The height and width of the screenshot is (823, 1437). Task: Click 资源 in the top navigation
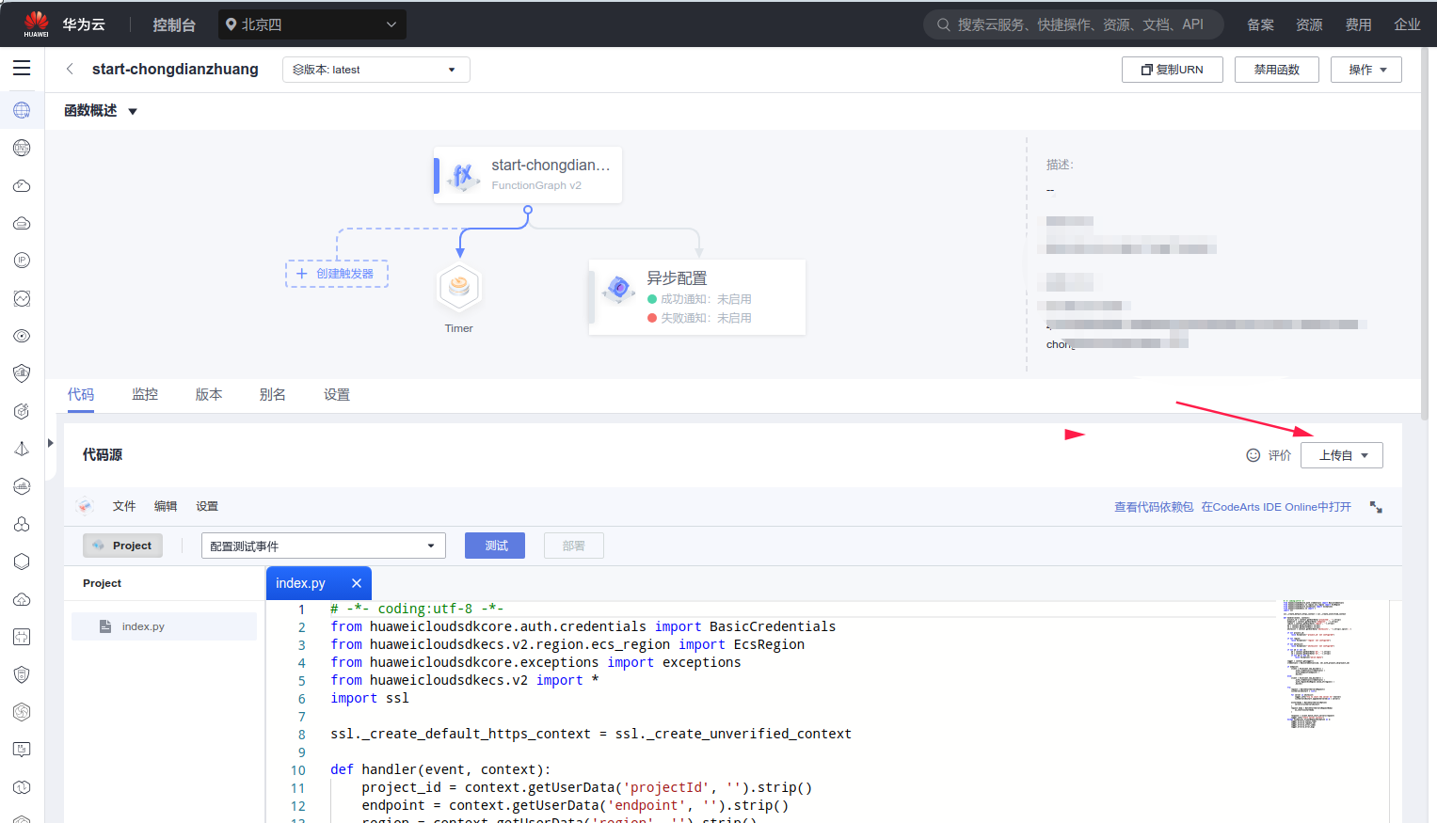(x=1309, y=24)
